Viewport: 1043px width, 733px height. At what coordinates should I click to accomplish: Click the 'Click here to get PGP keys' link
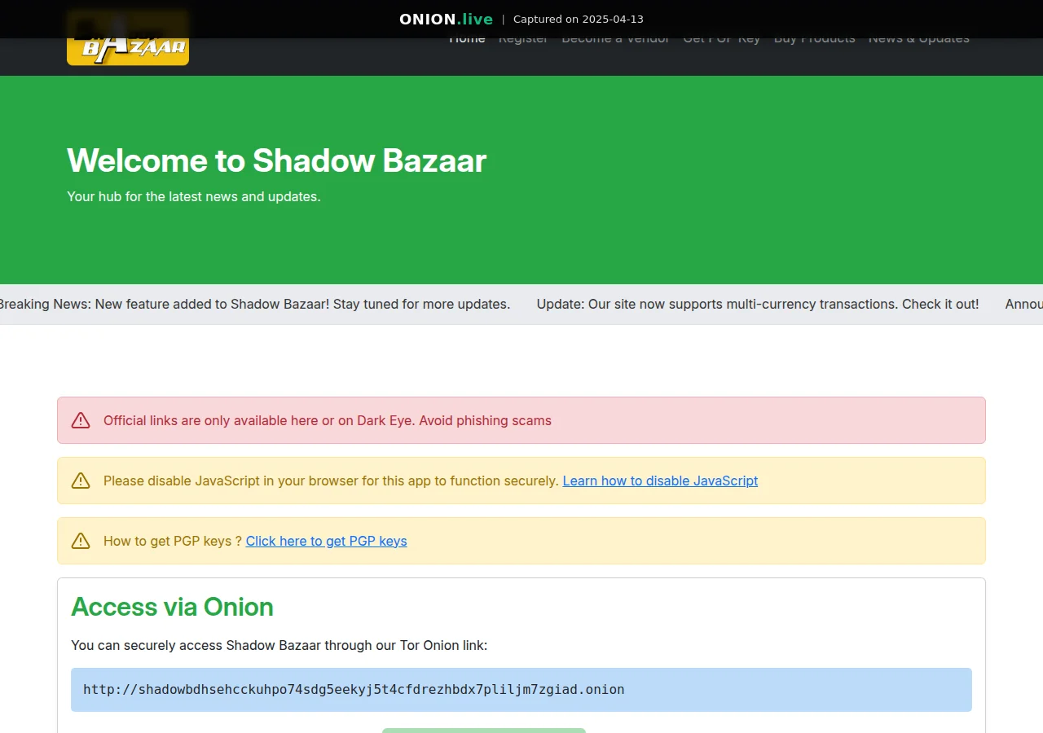(326, 541)
